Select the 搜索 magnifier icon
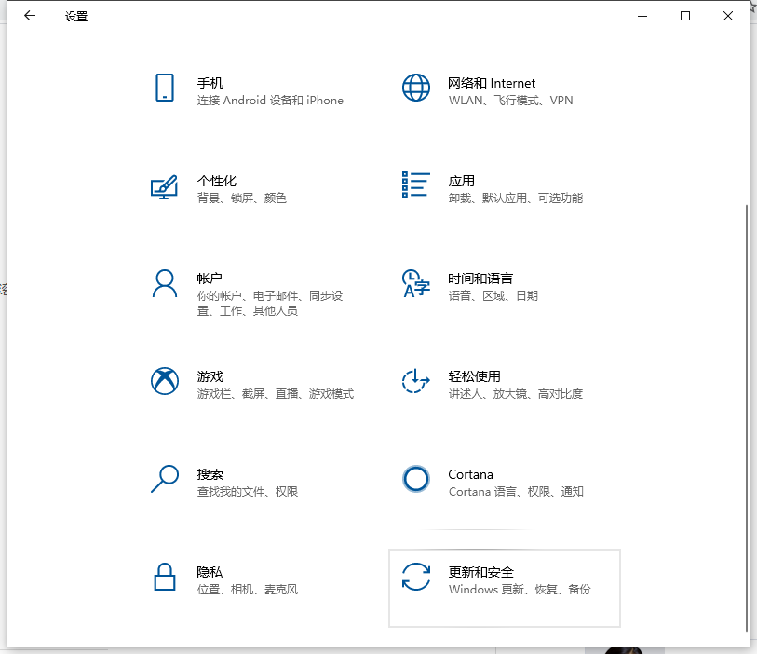The height and width of the screenshot is (654, 757). tap(165, 479)
